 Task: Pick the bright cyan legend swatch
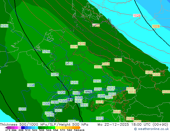coord(36,128)
